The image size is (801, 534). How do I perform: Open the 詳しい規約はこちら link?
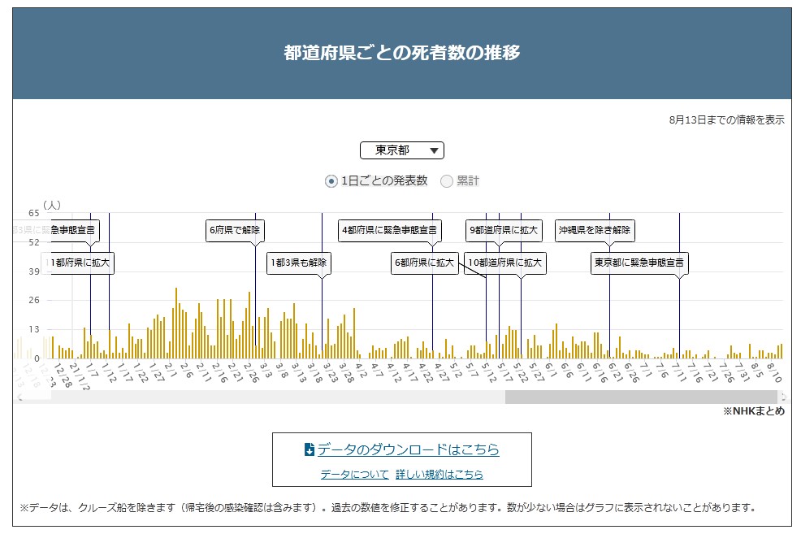point(439,474)
